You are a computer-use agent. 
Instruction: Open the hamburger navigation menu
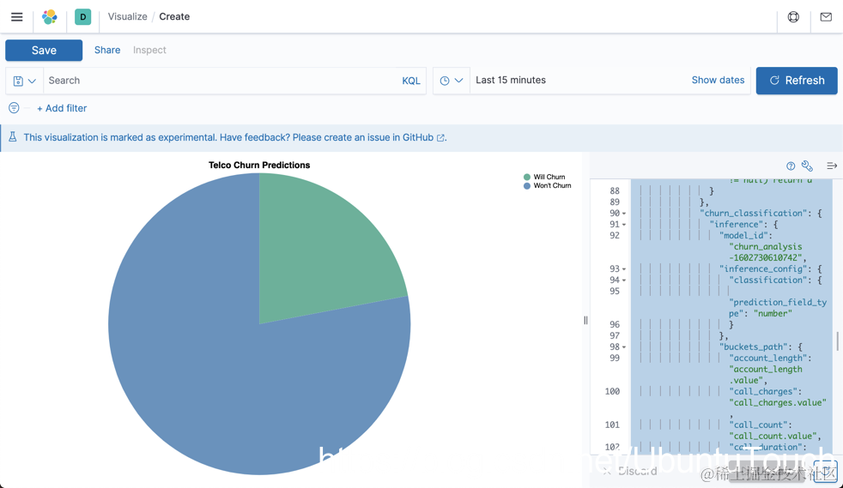coord(16,16)
